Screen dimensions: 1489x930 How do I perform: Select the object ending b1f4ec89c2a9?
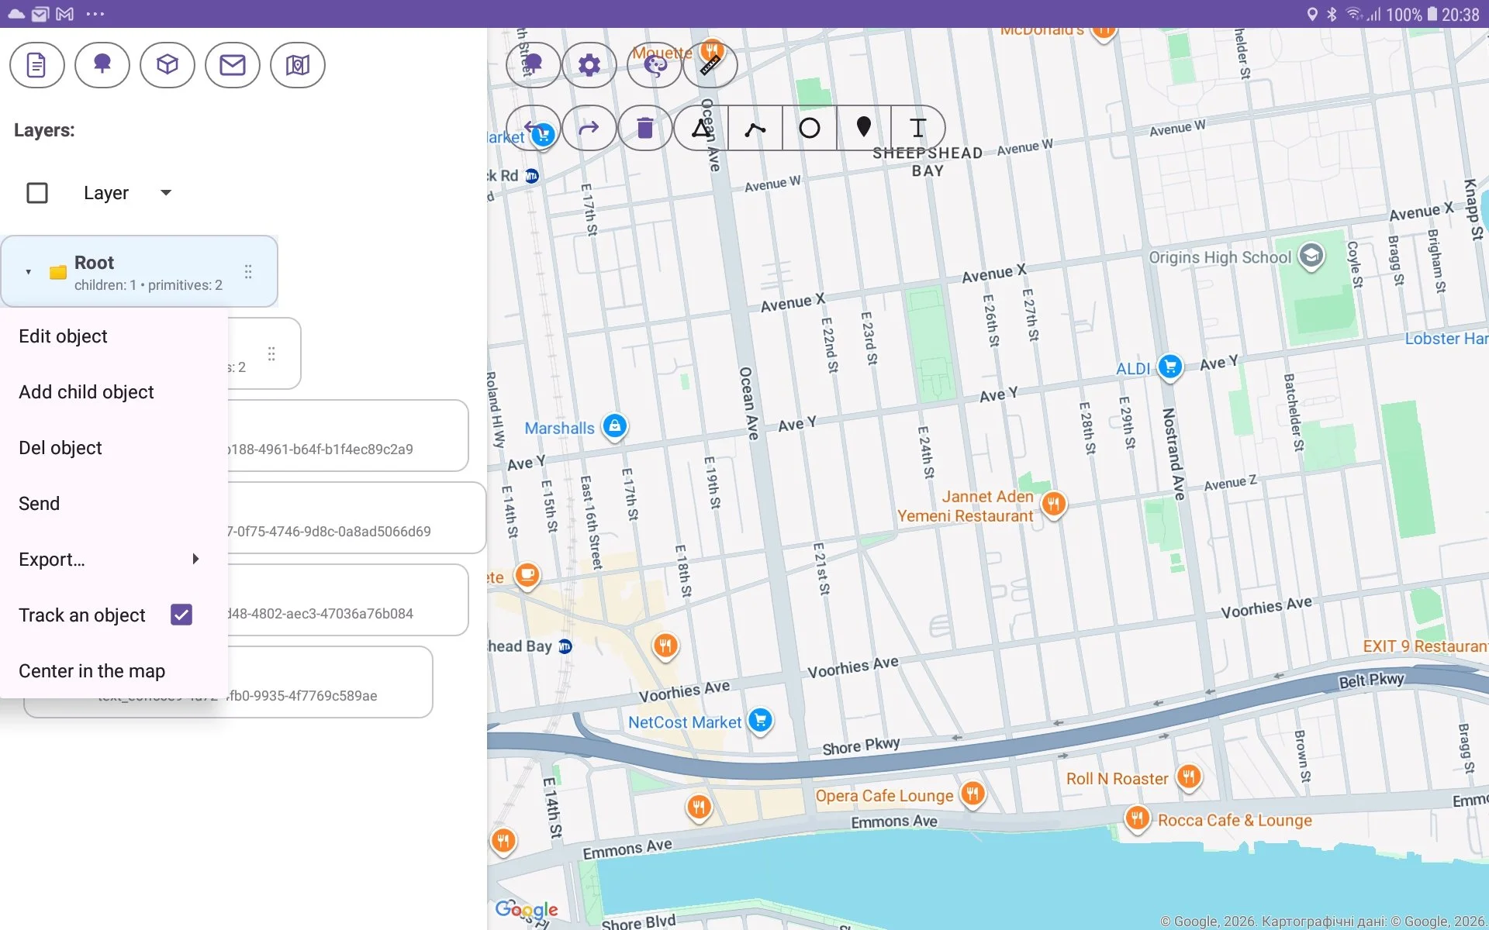tap(347, 436)
